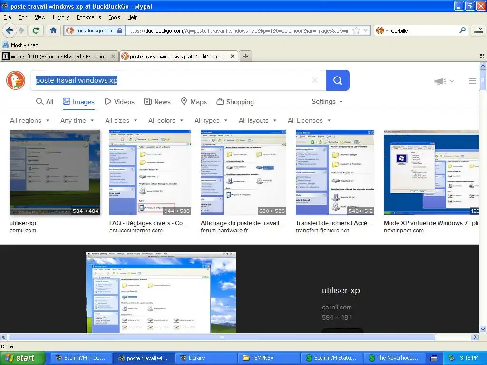Open a new tab with the plus button

tap(245, 56)
